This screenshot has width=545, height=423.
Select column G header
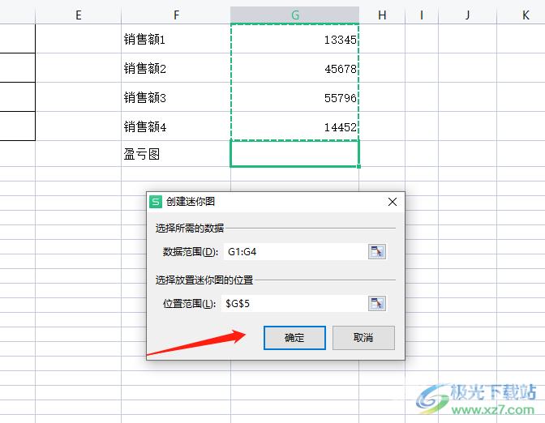tap(294, 15)
